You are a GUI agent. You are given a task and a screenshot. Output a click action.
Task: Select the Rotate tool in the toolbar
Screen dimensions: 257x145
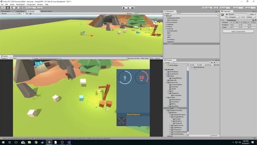click(x=12, y=8)
